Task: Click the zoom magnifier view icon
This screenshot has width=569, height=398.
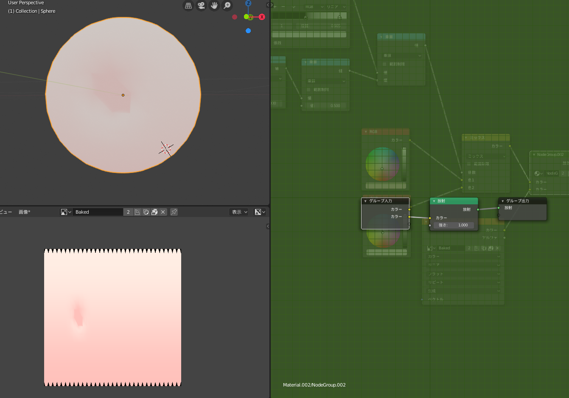Action: [x=227, y=6]
